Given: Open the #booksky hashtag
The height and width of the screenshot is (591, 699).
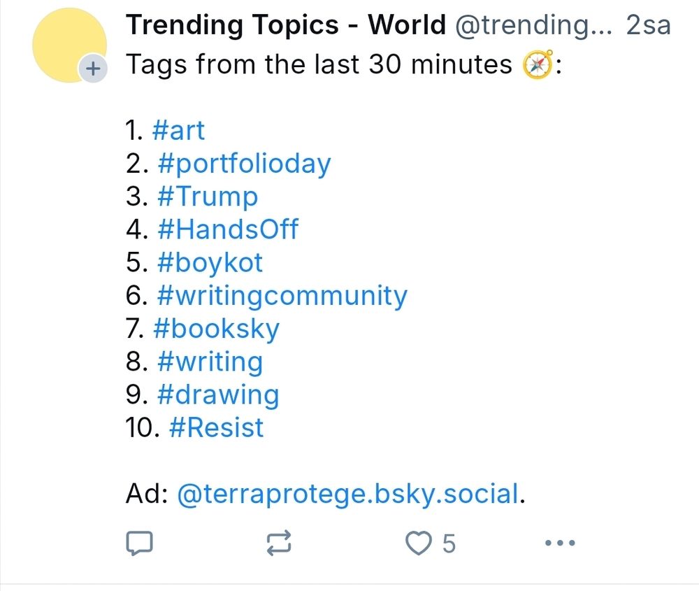Looking at the screenshot, I should tap(215, 329).
